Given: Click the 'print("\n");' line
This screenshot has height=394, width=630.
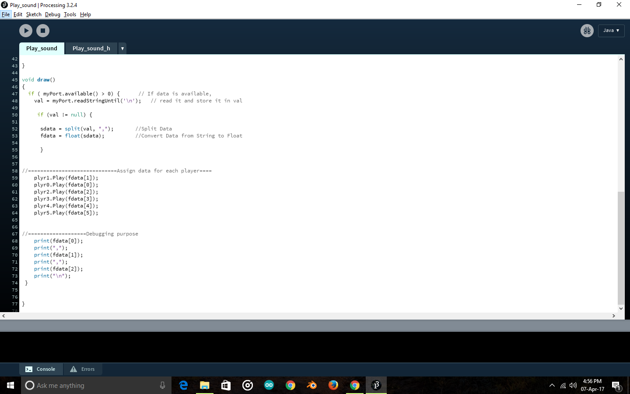Looking at the screenshot, I should click(52, 276).
